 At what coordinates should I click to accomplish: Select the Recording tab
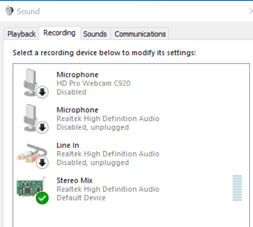point(59,33)
